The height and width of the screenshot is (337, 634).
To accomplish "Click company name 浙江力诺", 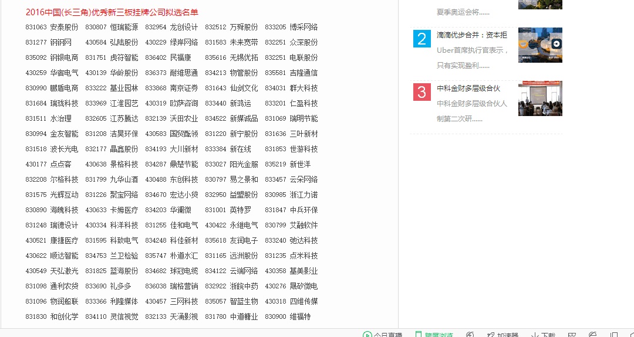I will coord(303,195).
